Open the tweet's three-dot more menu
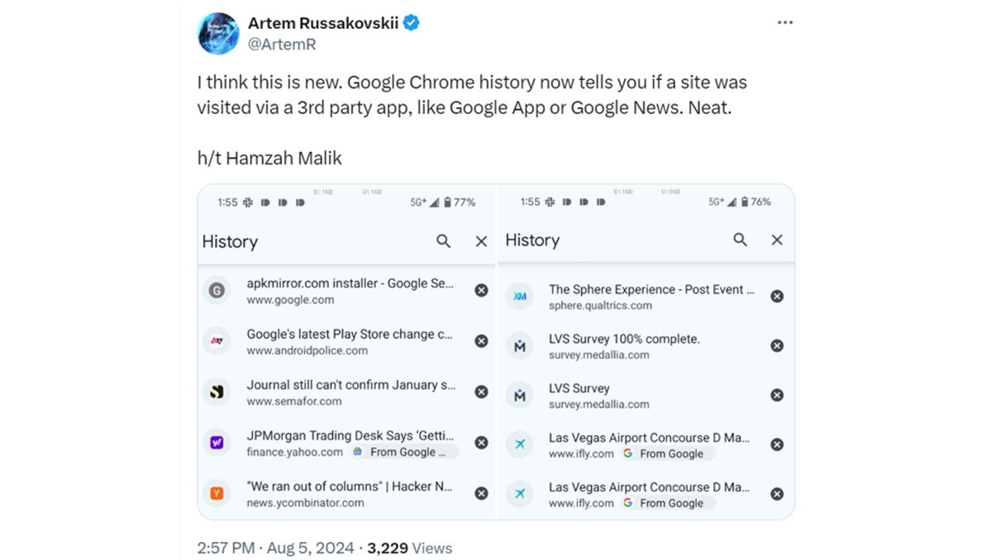996x560 pixels. click(785, 22)
